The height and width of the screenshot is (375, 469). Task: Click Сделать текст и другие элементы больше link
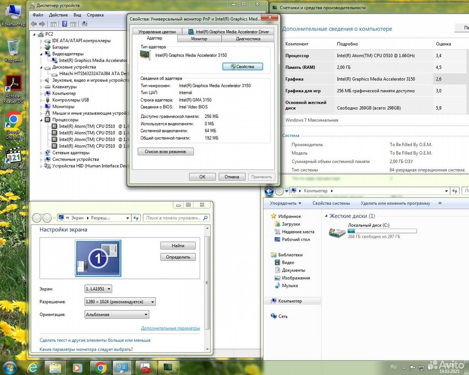(x=95, y=340)
